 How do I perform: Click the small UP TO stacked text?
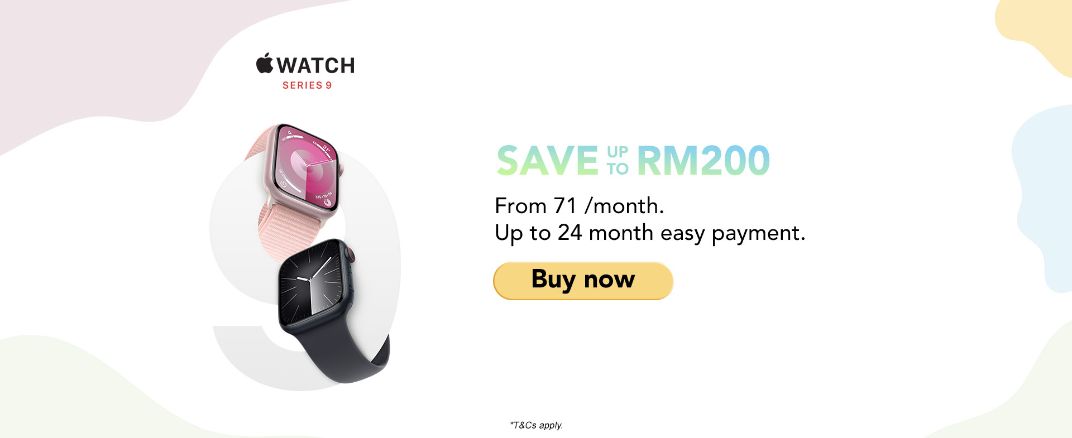(x=618, y=161)
